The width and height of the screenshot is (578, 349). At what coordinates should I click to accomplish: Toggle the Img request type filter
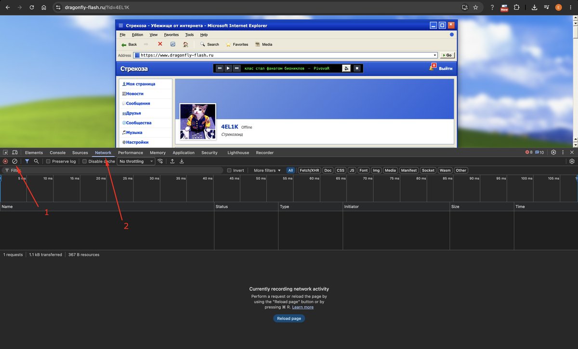tap(376, 171)
